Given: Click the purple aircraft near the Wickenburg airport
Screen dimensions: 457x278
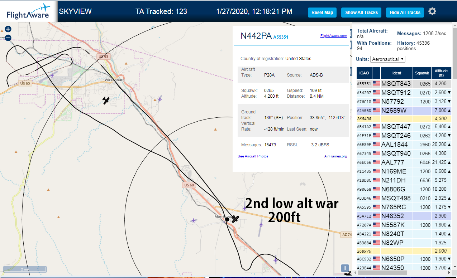Looking at the screenshot, I should pyautogui.click(x=53, y=75).
